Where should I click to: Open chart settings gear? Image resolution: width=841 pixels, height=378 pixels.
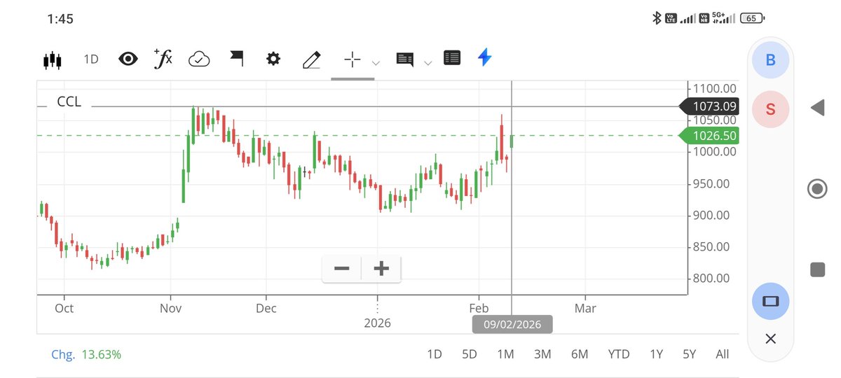(x=273, y=59)
